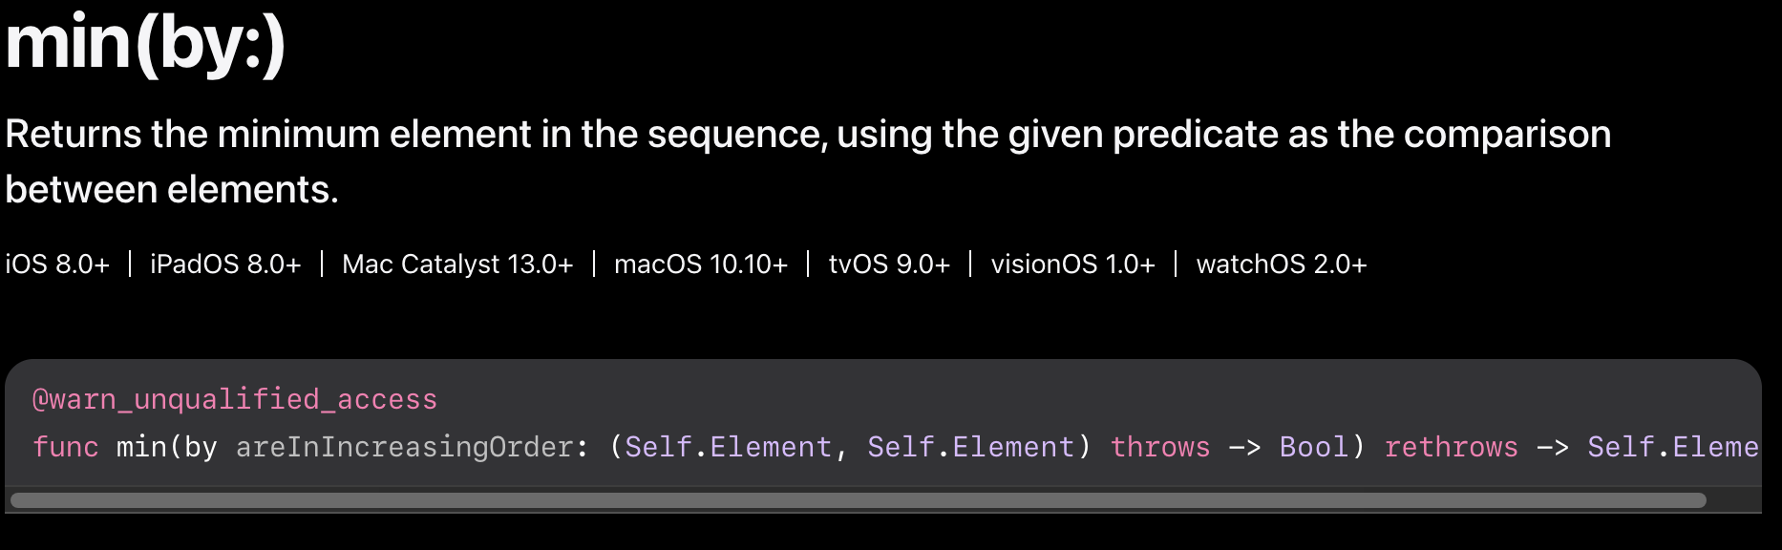Screen dimensions: 1782x550
Task: Click the @warn_unqualified_access attribute
Action: coord(235,399)
